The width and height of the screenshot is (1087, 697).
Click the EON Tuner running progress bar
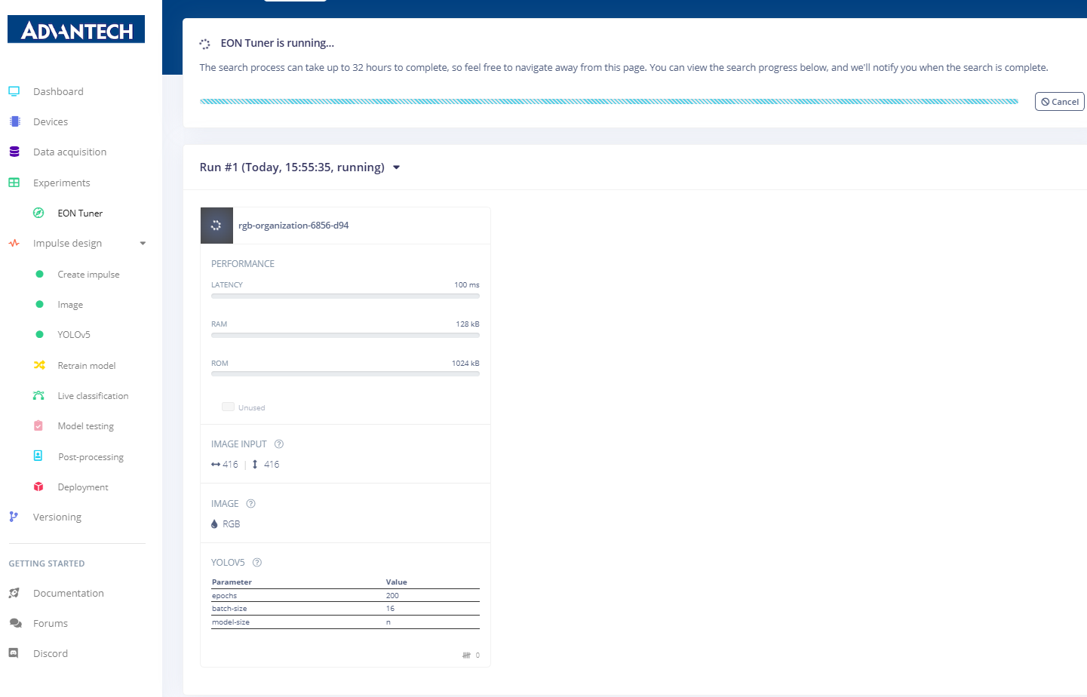[609, 101]
